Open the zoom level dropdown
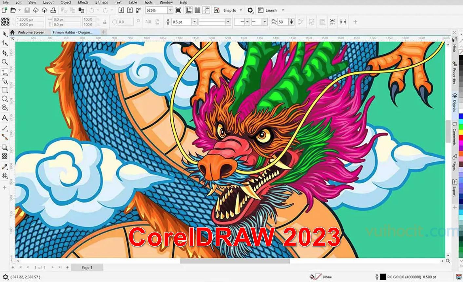This screenshot has height=282, width=463. coord(170,10)
